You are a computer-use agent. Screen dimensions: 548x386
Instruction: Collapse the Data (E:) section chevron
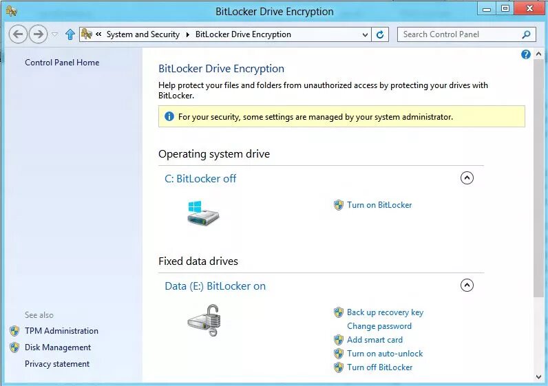point(467,285)
